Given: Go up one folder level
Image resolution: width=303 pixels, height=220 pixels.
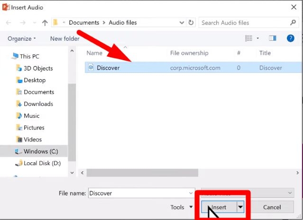Looking at the screenshot, I should 45,23.
